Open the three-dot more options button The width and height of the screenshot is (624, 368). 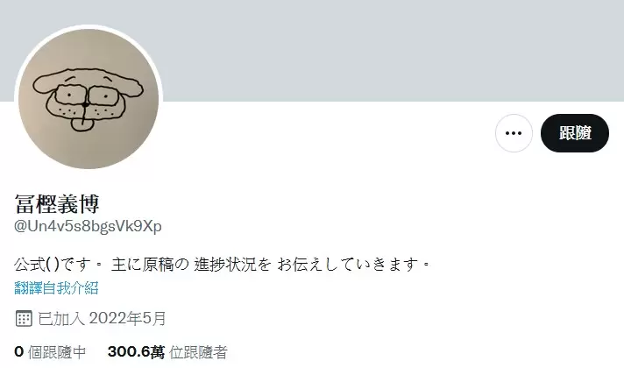coord(514,133)
